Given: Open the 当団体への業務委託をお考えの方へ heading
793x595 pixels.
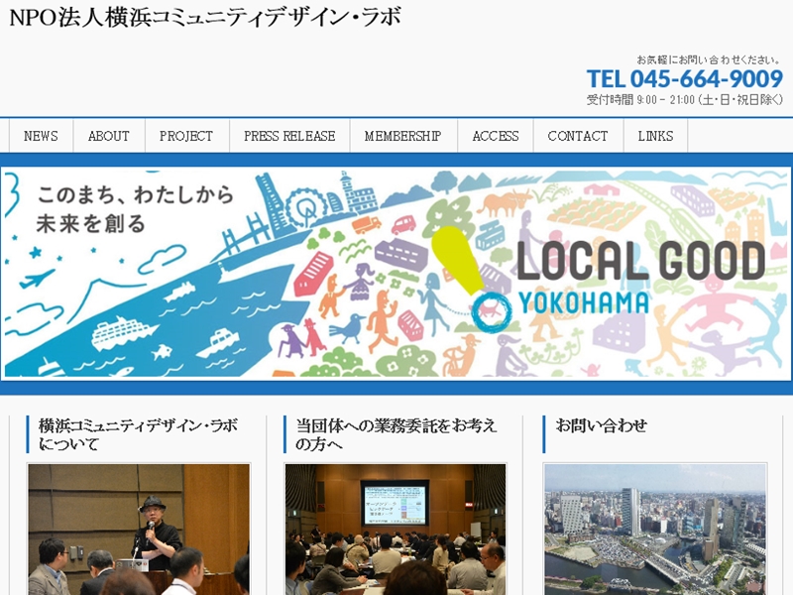Looking at the screenshot, I should [396, 434].
